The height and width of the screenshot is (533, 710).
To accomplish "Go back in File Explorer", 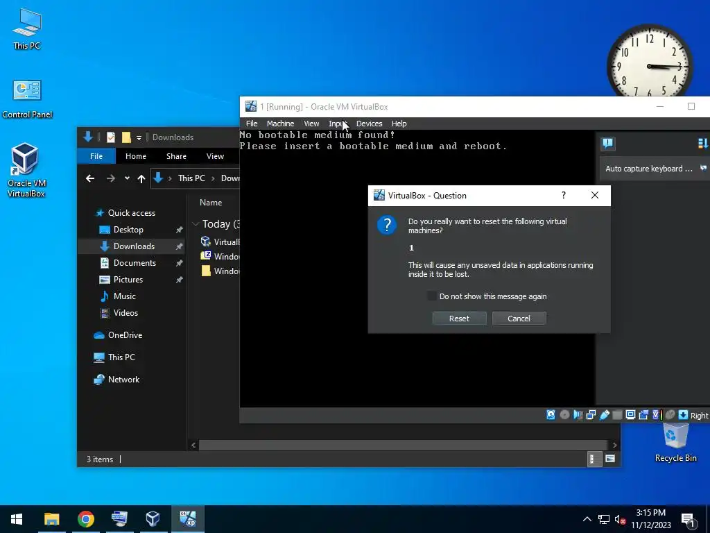I will point(90,178).
